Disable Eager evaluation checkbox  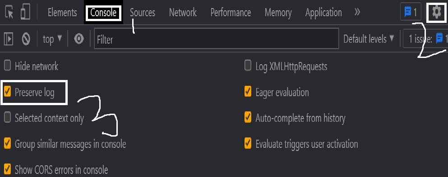pyautogui.click(x=248, y=92)
